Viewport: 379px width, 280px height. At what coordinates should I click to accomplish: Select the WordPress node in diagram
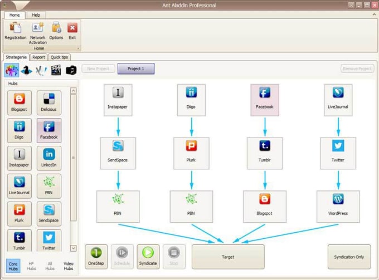point(338,207)
